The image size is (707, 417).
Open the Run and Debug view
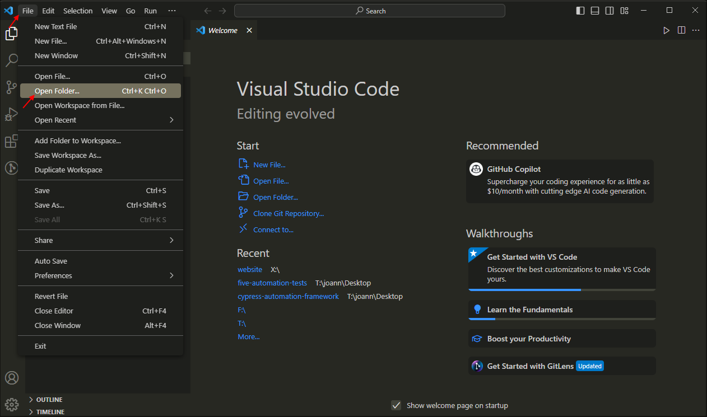click(x=11, y=114)
